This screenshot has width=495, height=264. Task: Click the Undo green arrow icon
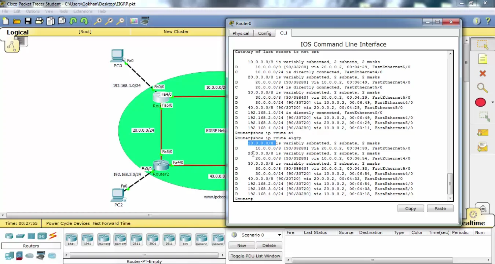pos(73,21)
